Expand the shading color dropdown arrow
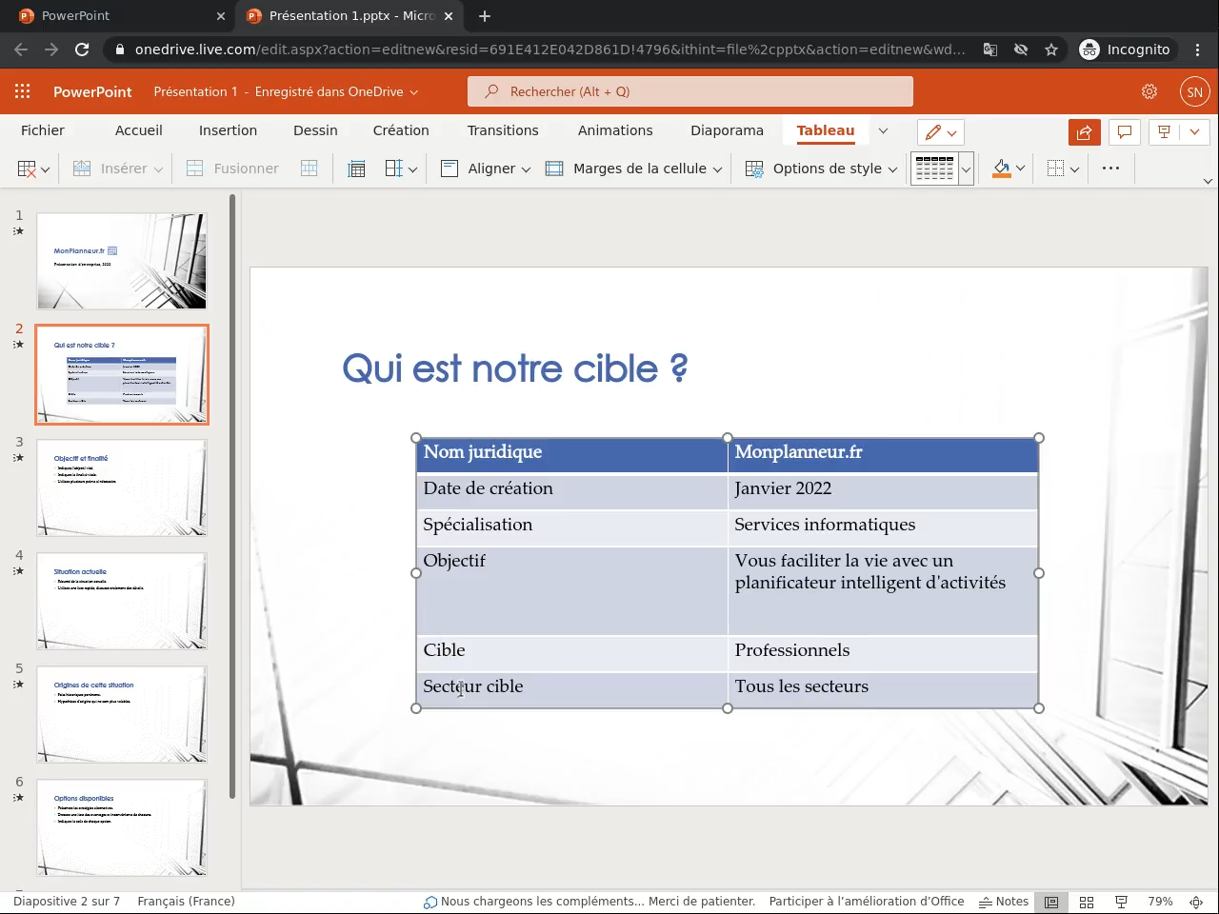This screenshot has width=1219, height=914. coord(1020,169)
